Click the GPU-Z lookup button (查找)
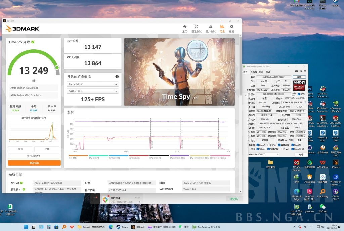The image size is (344, 231). tap(299, 77)
